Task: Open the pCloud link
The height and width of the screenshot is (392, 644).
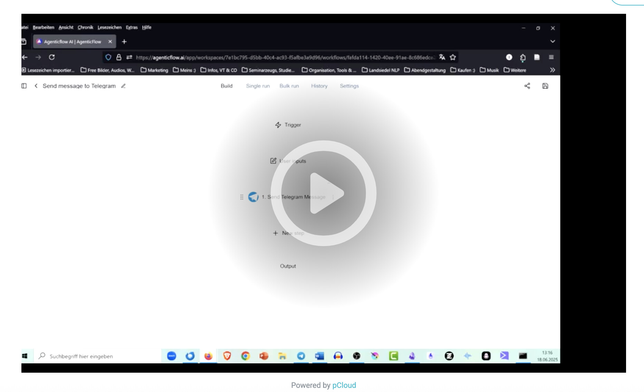Action: coord(344,385)
